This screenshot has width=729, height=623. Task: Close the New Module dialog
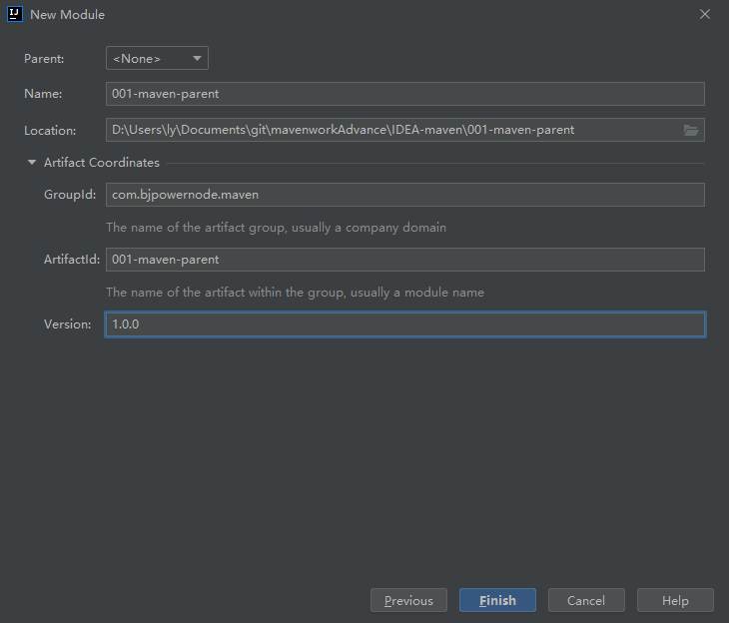(x=705, y=14)
